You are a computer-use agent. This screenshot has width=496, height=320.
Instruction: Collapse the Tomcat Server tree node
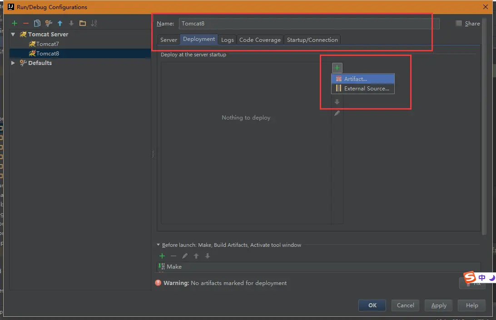(x=13, y=34)
